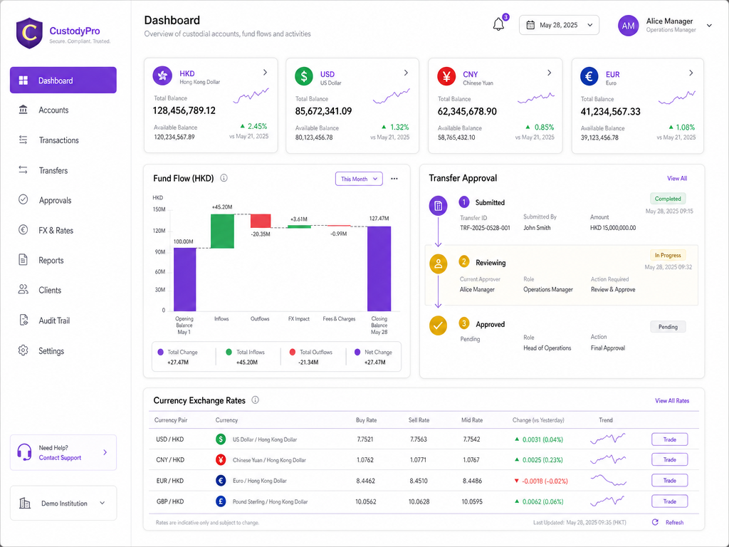This screenshot has height=547, width=729.
Task: Click Trade button for EUR / HKD
Action: (669, 481)
